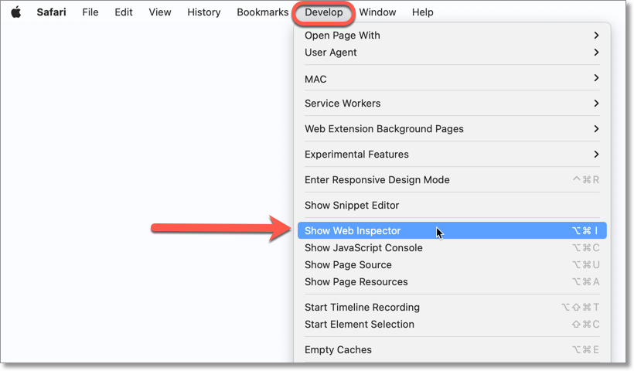Viewport: 634px width, 371px height.
Task: Select Start Element Selection
Action: click(x=452, y=324)
